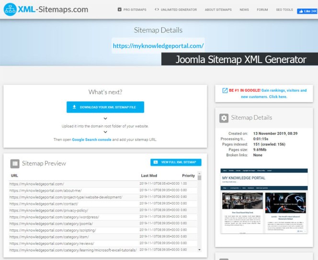This screenshot has width=318, height=260.
Task: Click the download arrow icon on the blue button
Action: coord(74,107)
